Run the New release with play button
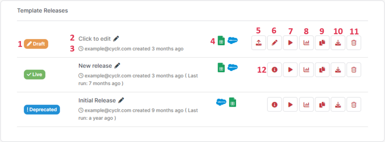The width and height of the screenshot is (385, 142). (x=290, y=70)
